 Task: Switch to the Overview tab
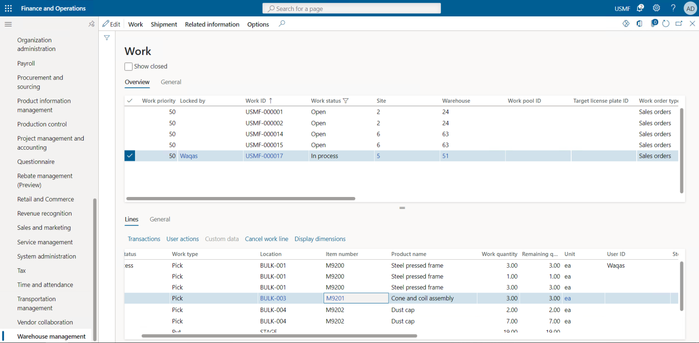point(137,82)
